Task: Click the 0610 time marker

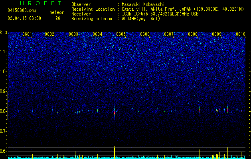Action: pos(241,34)
